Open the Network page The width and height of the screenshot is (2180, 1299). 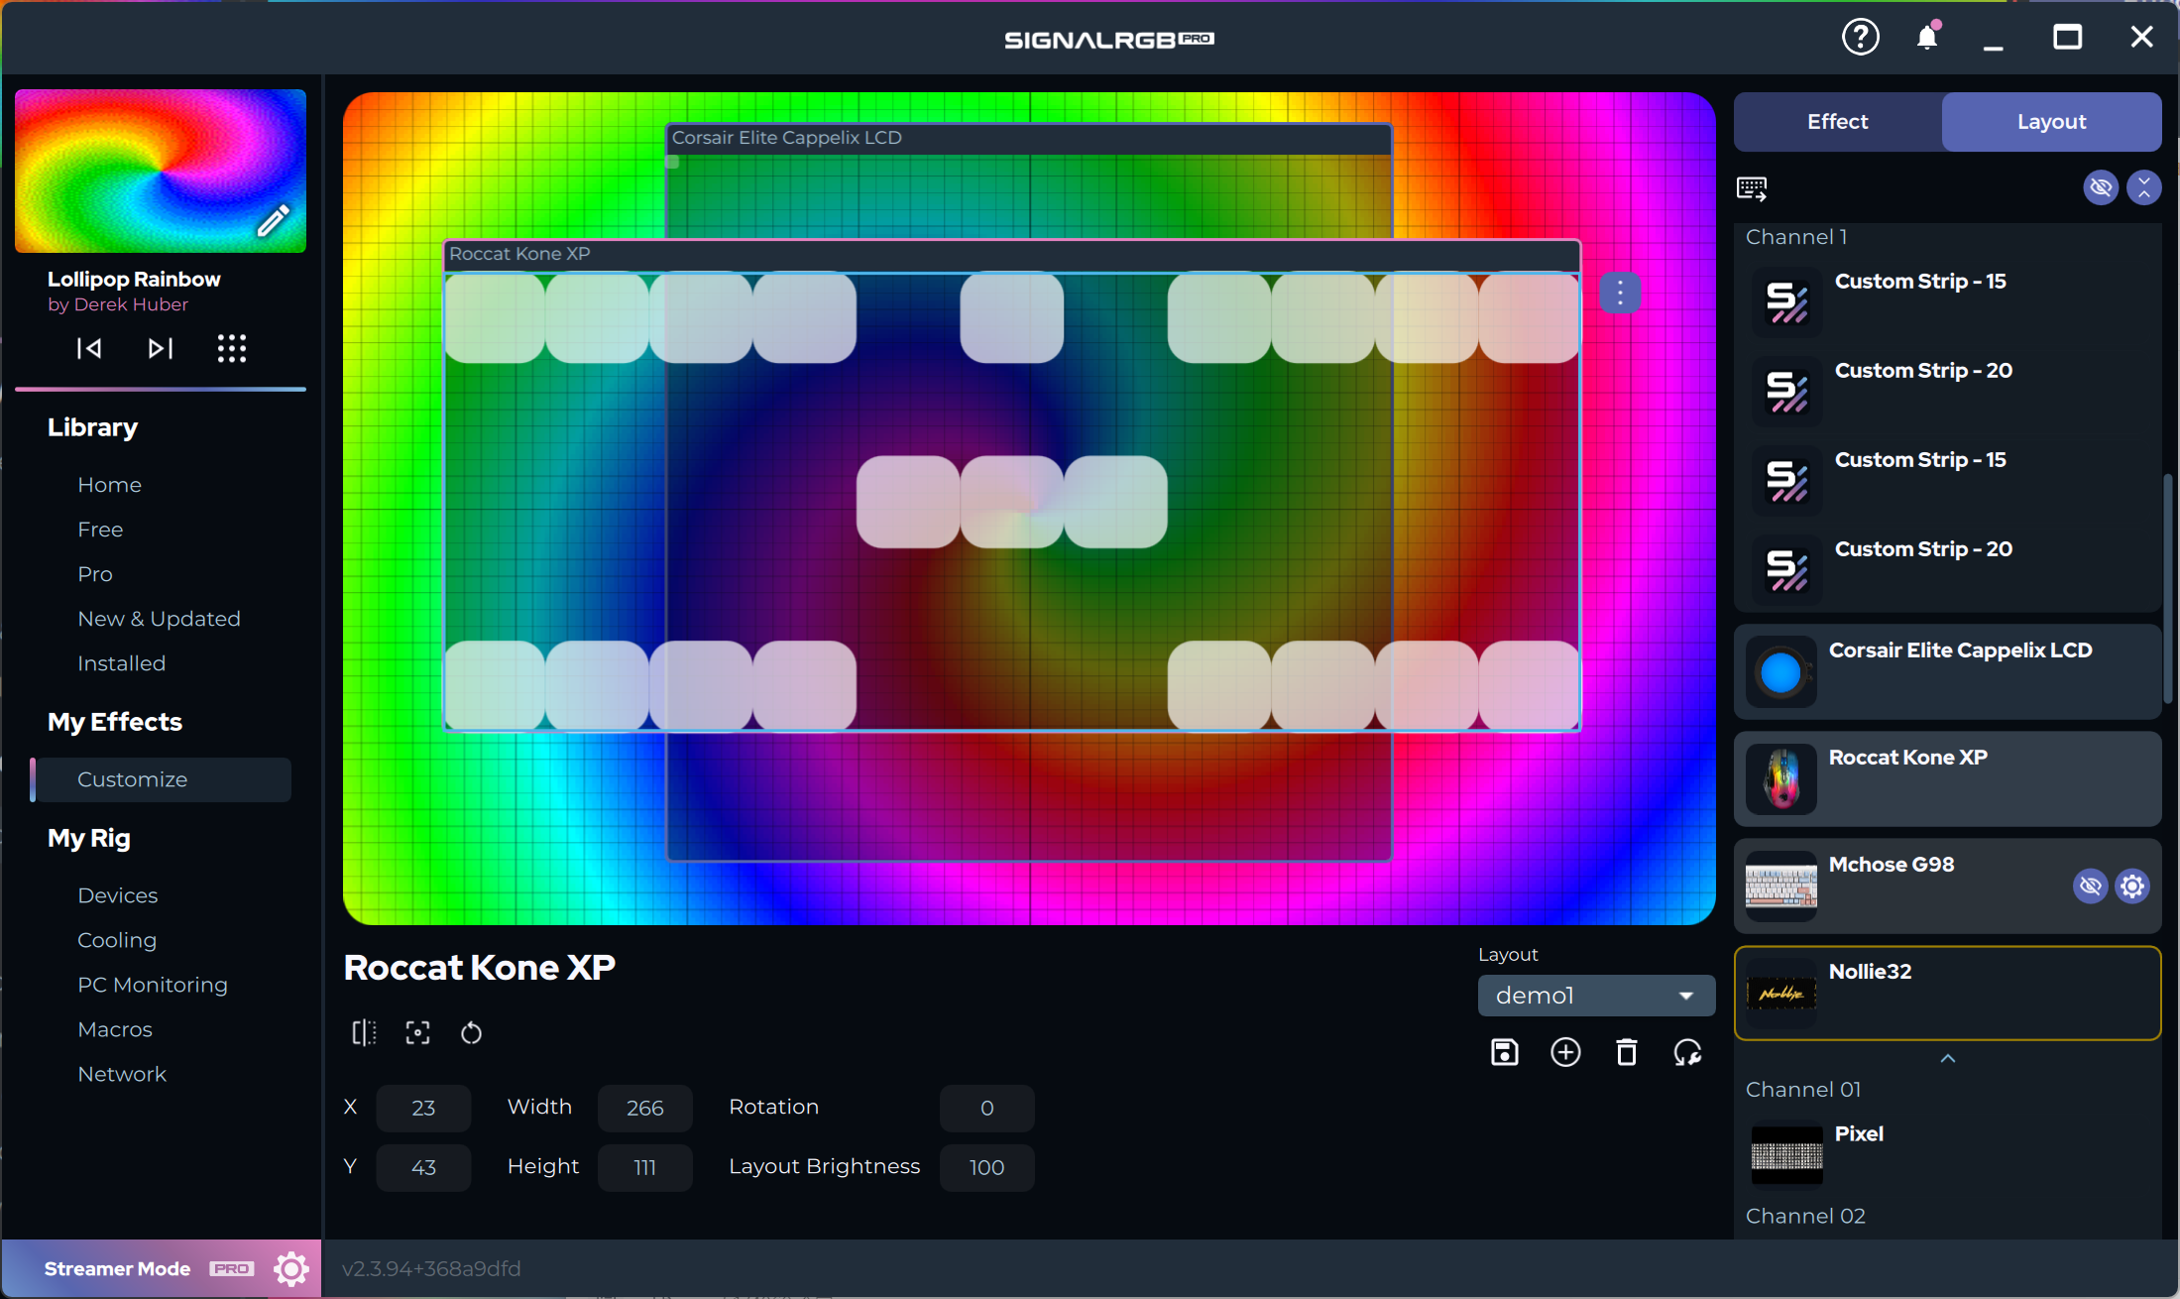122,1074
